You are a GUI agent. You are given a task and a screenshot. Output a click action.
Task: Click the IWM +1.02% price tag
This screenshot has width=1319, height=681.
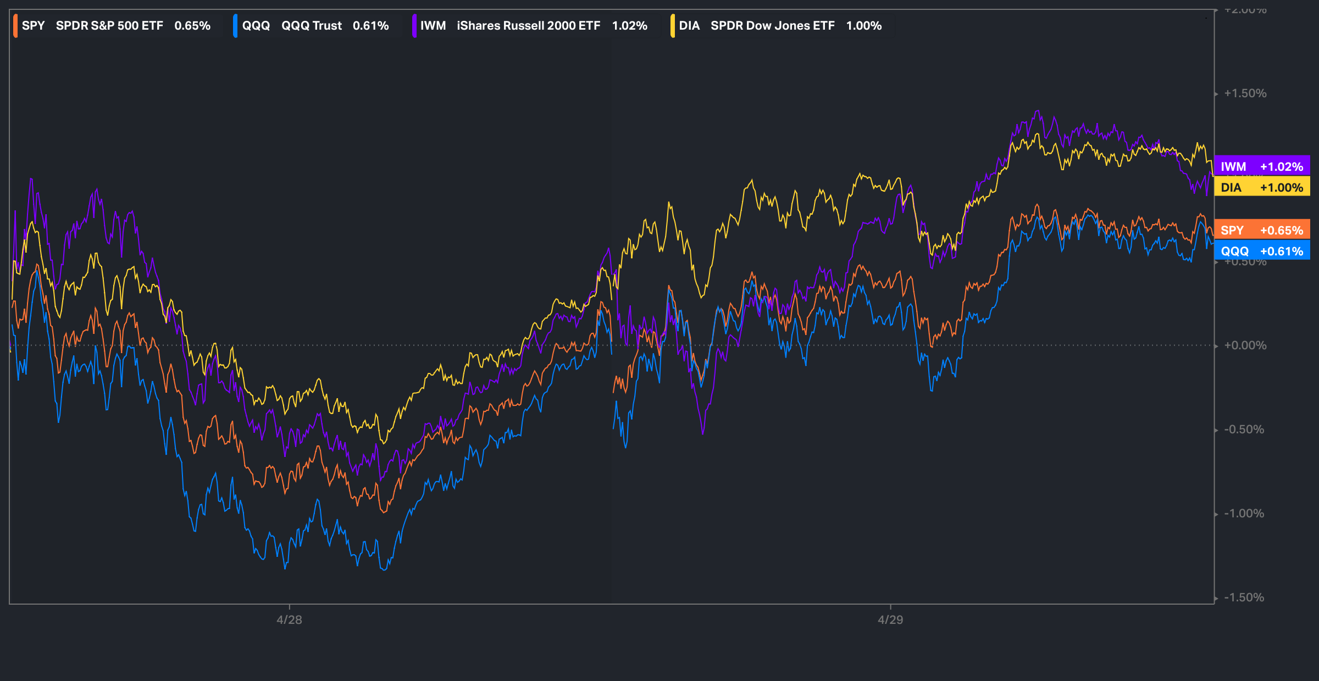(1262, 166)
